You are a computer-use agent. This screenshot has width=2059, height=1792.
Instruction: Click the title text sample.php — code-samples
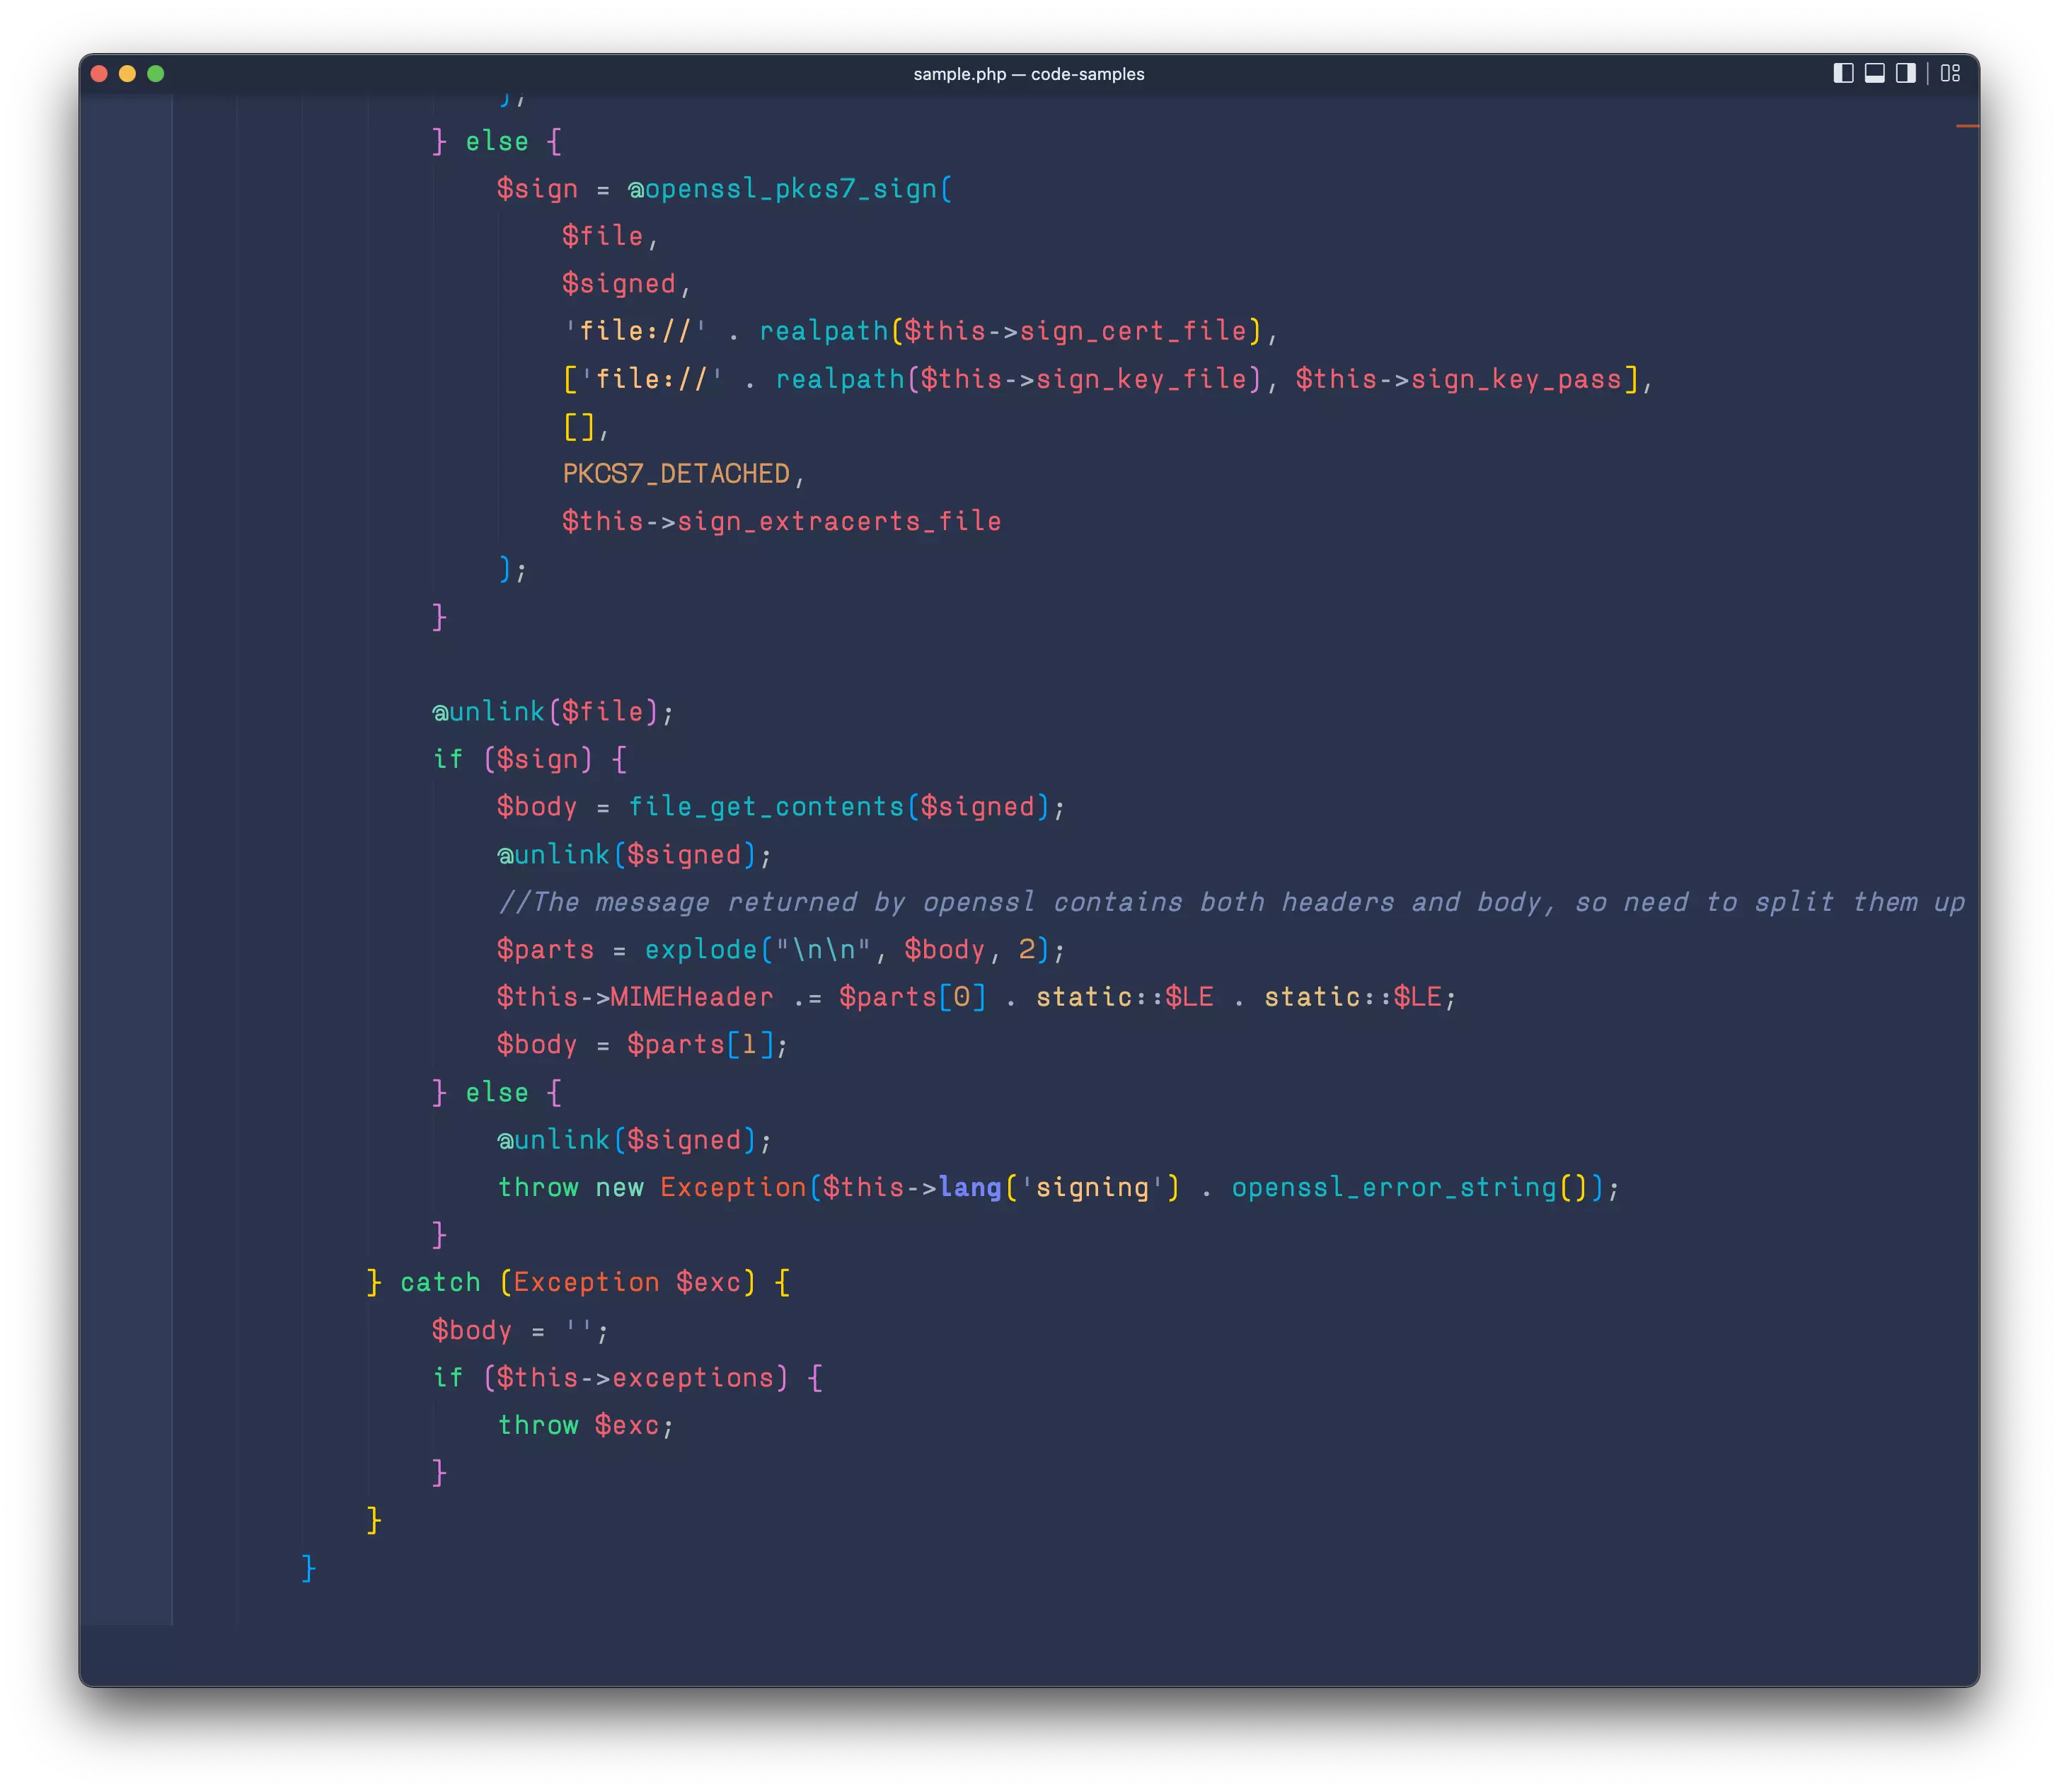(1029, 74)
